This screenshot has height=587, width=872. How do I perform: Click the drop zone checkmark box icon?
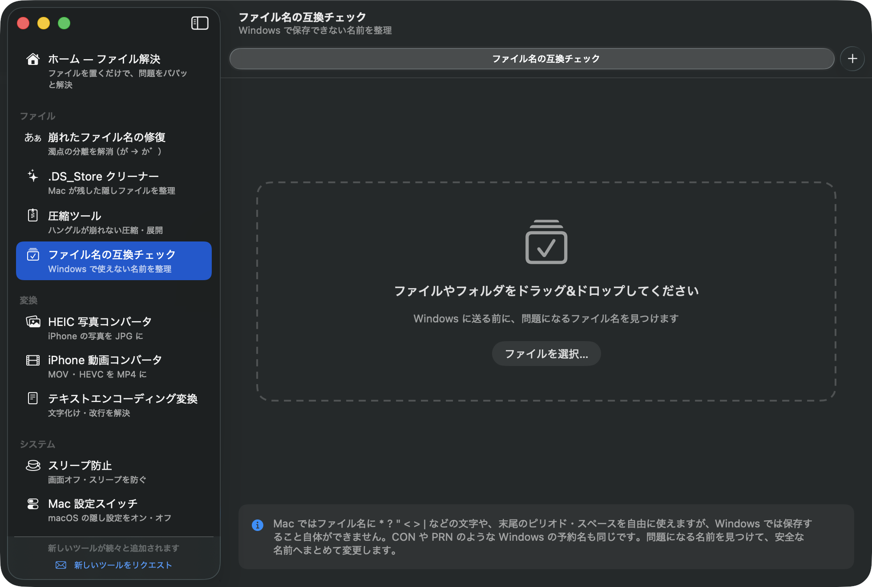[546, 241]
